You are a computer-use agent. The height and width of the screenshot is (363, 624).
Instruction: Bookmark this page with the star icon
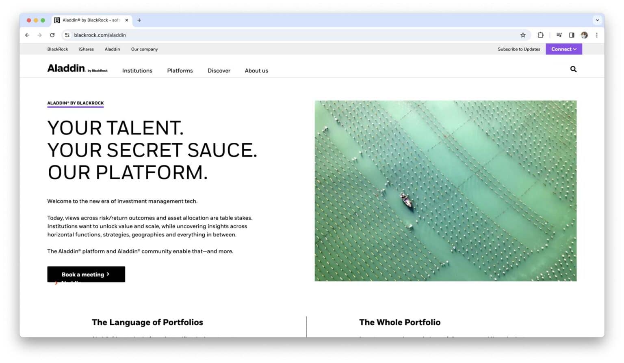[x=523, y=35]
